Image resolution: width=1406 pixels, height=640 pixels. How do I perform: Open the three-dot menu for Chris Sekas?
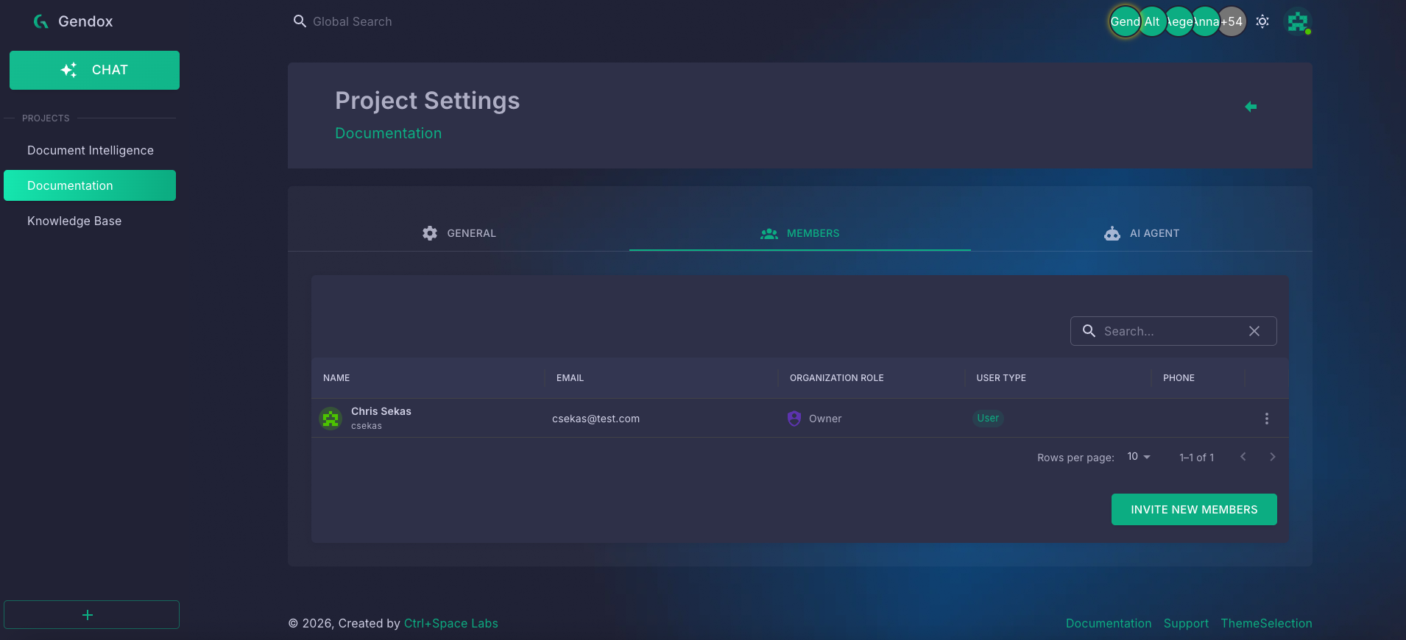coord(1266,419)
